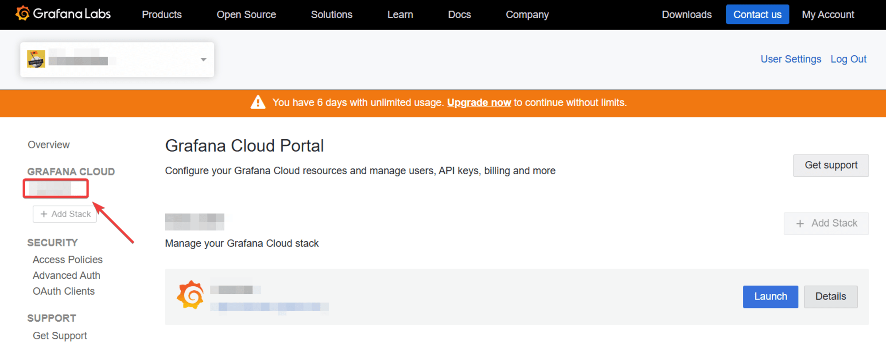Click the GRAFANA CLOUD section label

tap(71, 171)
